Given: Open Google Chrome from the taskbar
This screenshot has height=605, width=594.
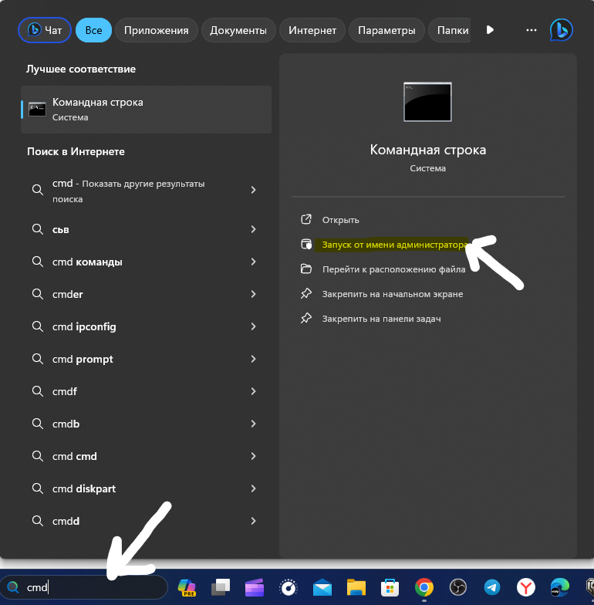Looking at the screenshot, I should point(424,588).
